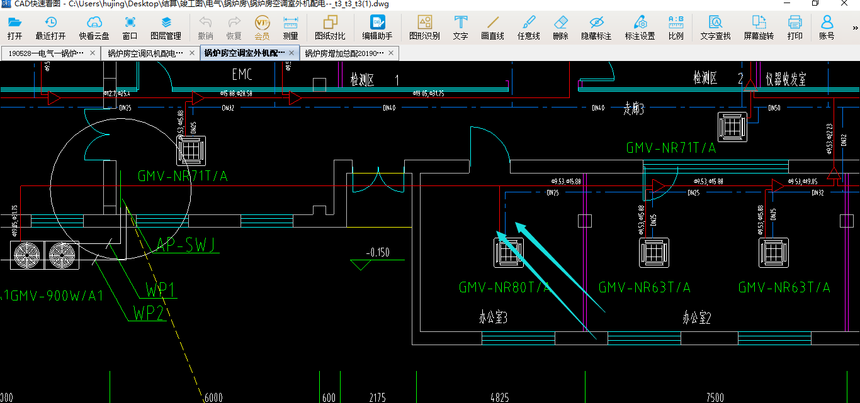Start 图形识别 shape recognition

424,28
